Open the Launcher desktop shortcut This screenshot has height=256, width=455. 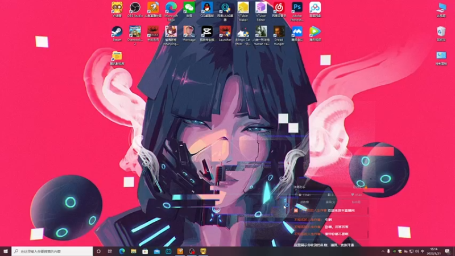pos(225,34)
